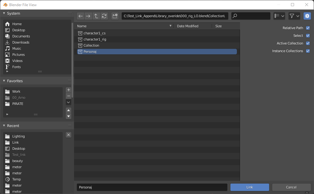
Task: Toggle the options gear panel
Action: 307,16
